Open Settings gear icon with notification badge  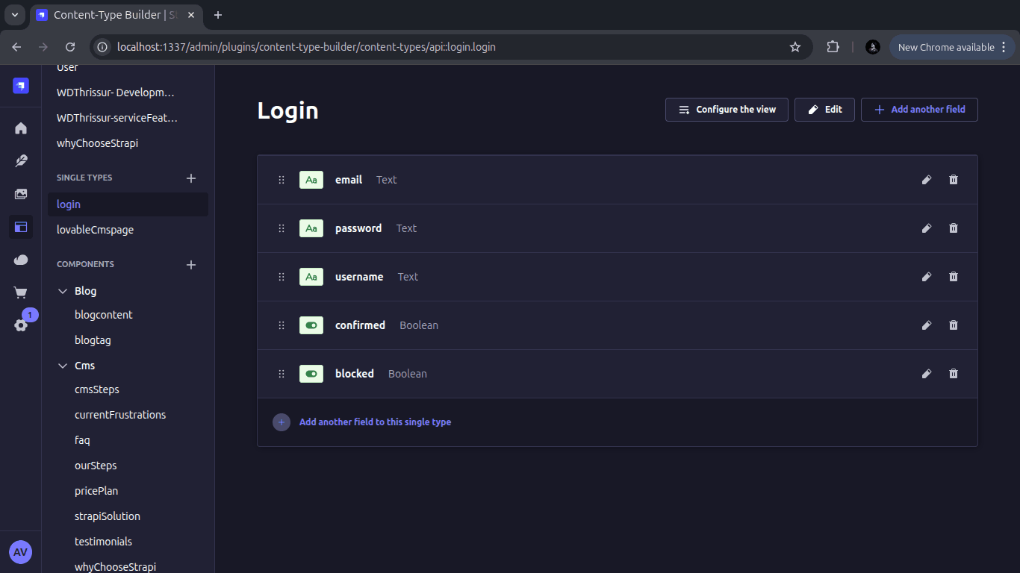pyautogui.click(x=21, y=325)
